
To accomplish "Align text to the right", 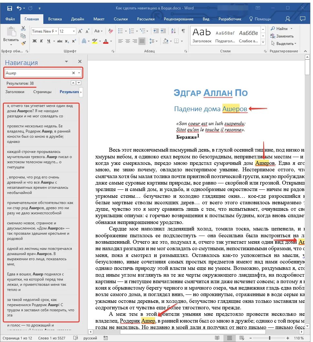I will [x=135, y=41].
